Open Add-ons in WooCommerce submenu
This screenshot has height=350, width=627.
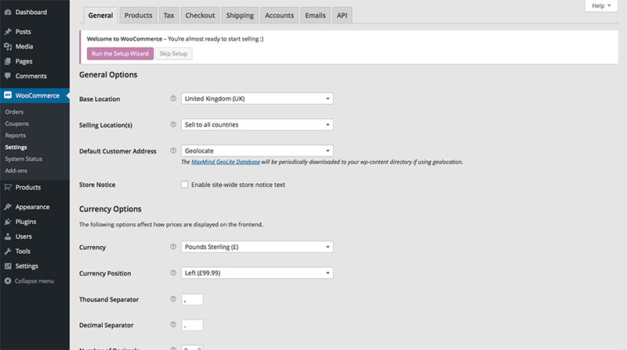tap(16, 171)
